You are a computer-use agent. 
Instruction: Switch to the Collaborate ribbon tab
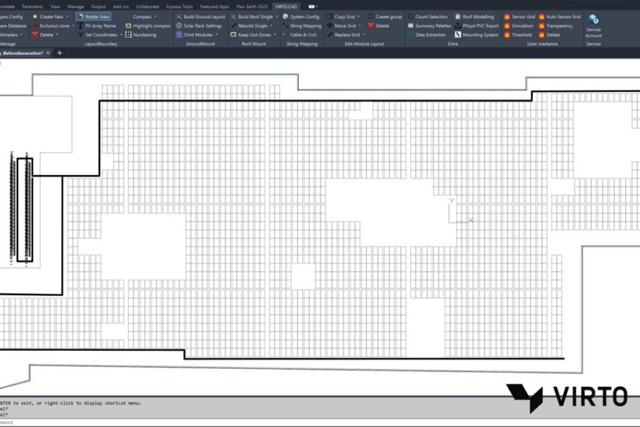click(x=147, y=6)
